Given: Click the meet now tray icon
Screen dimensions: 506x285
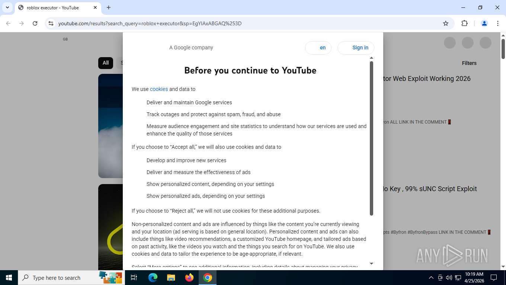Looking at the screenshot, I should (440, 278).
